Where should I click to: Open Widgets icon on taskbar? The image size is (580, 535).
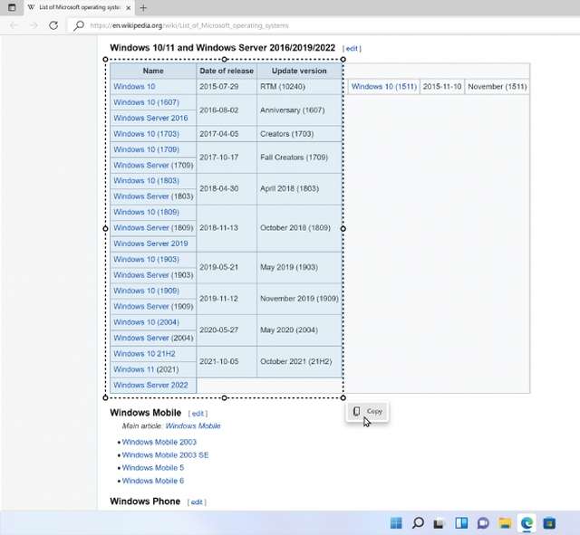point(461,523)
